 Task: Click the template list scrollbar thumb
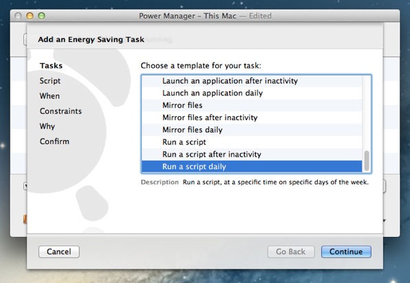point(367,160)
